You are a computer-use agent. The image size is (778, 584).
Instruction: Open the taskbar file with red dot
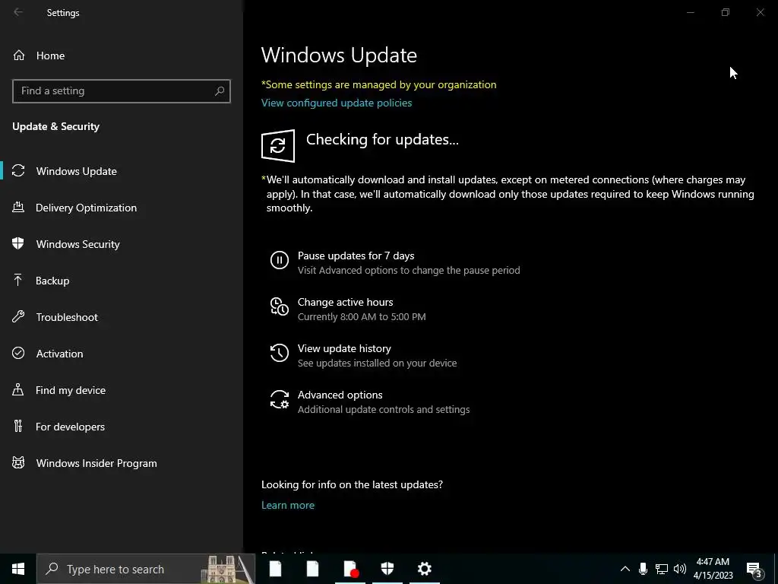350,569
